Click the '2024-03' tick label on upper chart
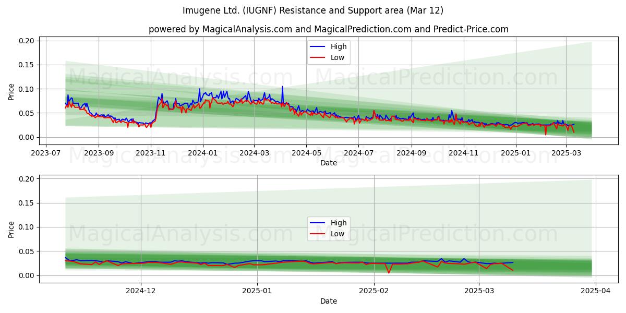The image size is (626, 313). [x=254, y=153]
